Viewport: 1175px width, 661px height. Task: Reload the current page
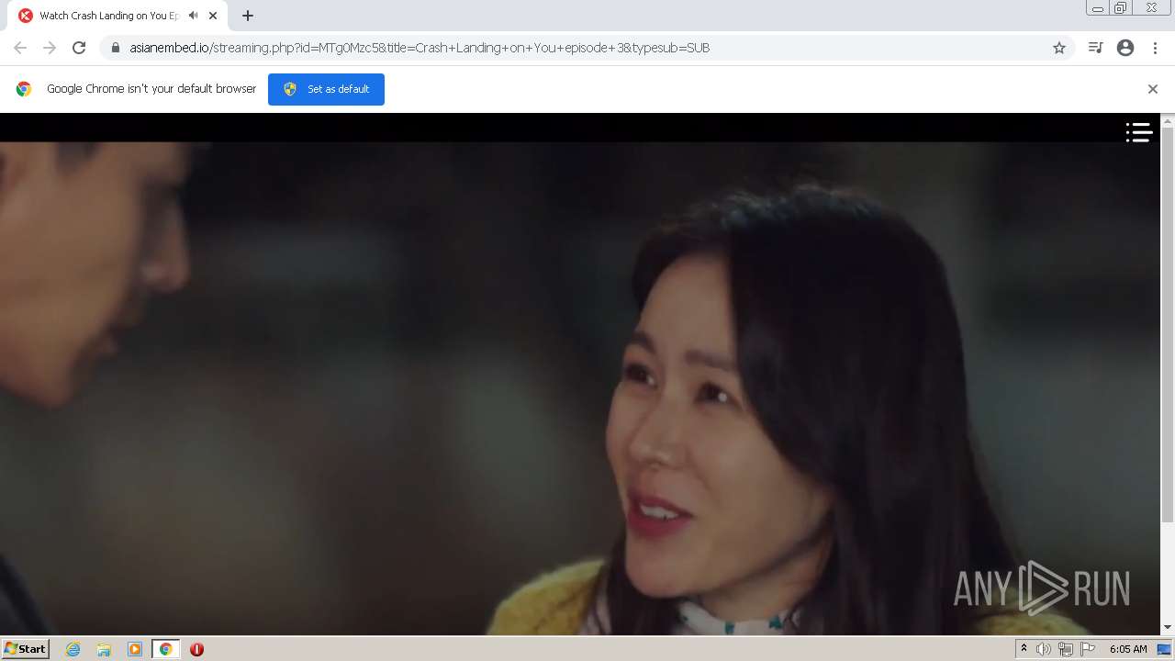(x=79, y=48)
